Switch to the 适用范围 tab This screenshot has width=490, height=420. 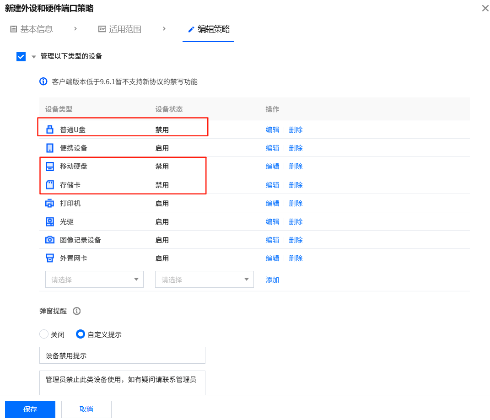coord(120,29)
